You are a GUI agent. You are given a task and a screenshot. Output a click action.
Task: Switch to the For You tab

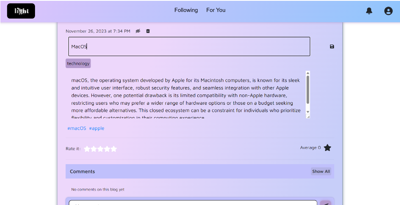click(x=216, y=10)
